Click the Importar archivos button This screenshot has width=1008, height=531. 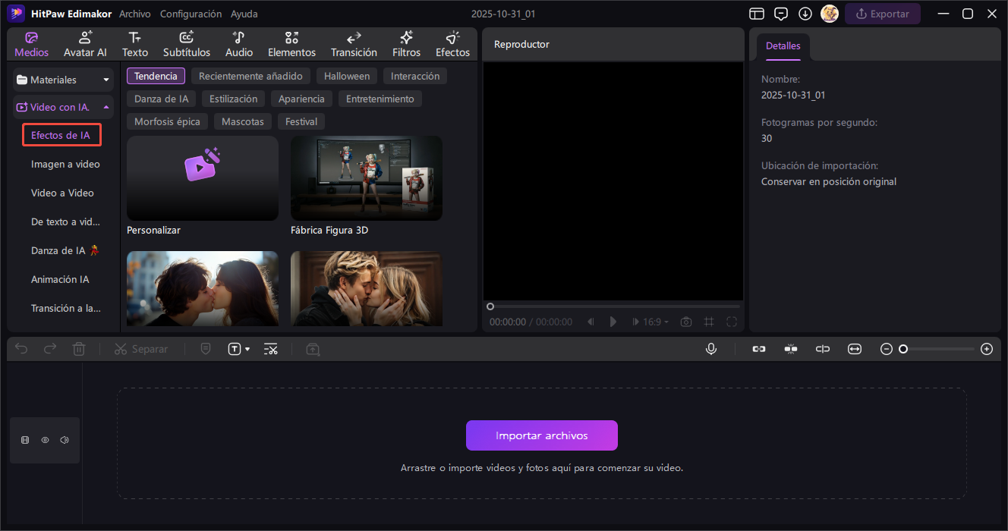[x=541, y=435]
